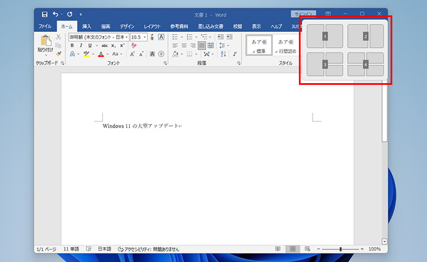The width and height of the screenshot is (427, 262).
Task: Click the accessibility status message in status bar
Action: [148, 249]
